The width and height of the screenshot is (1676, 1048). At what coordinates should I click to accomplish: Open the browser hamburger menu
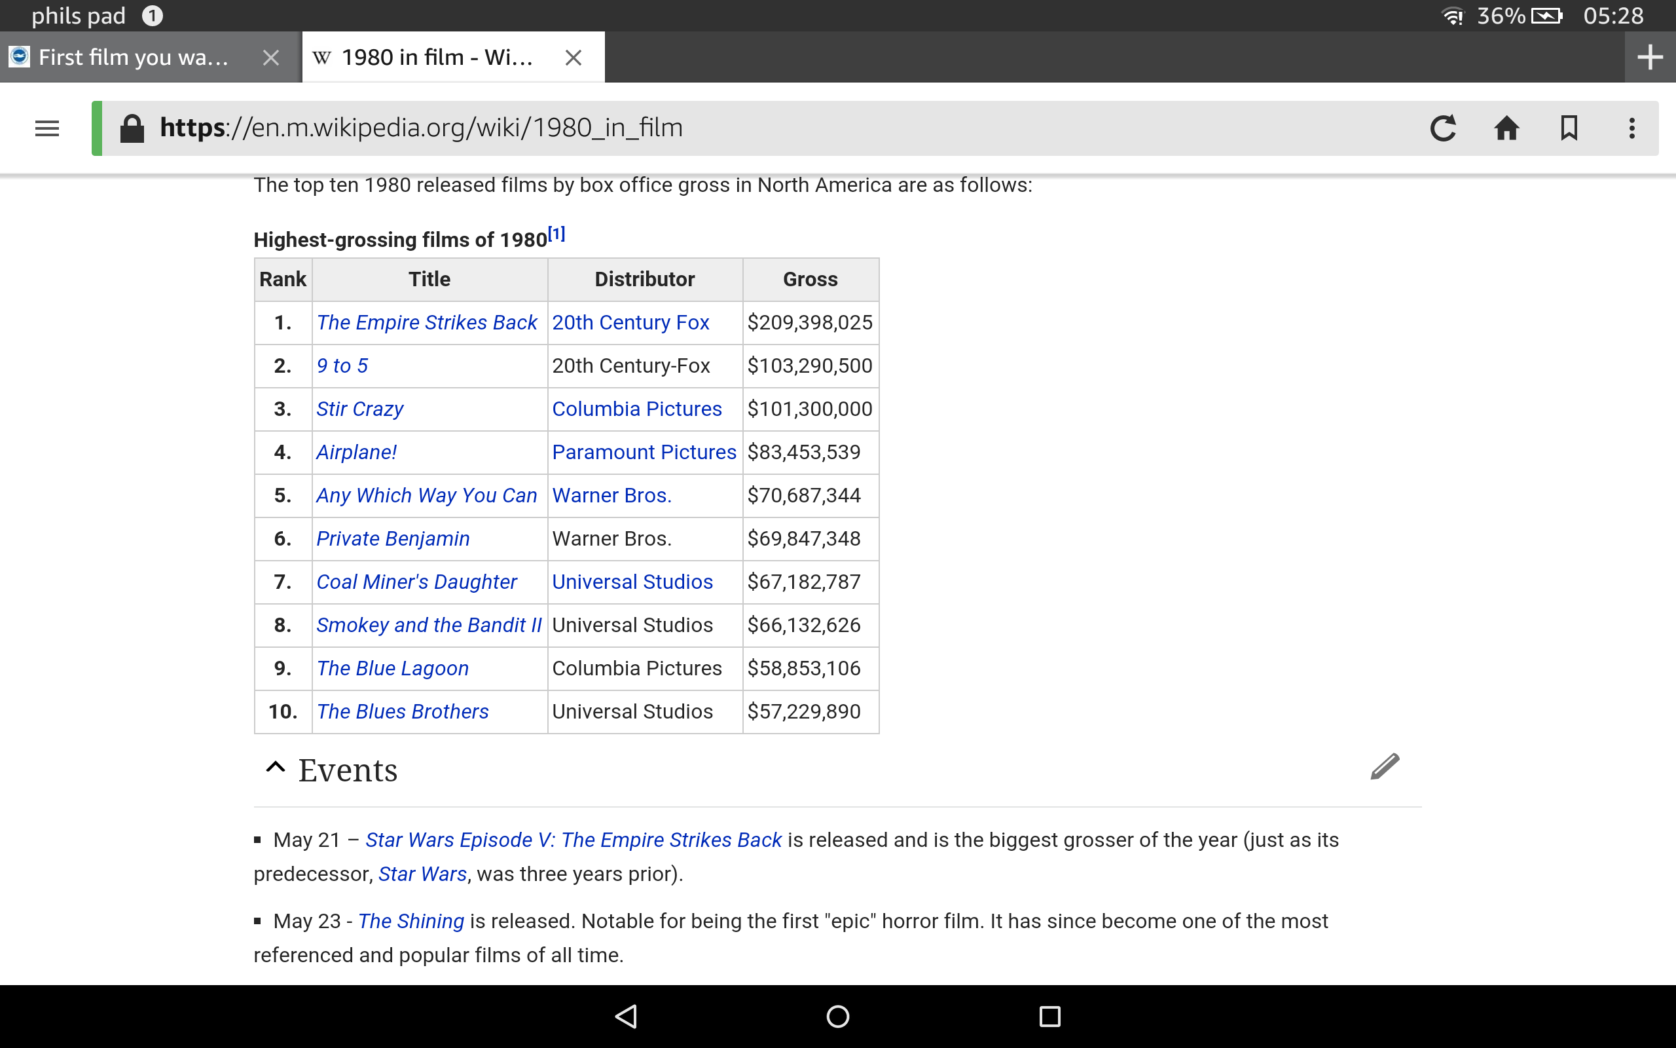46,128
